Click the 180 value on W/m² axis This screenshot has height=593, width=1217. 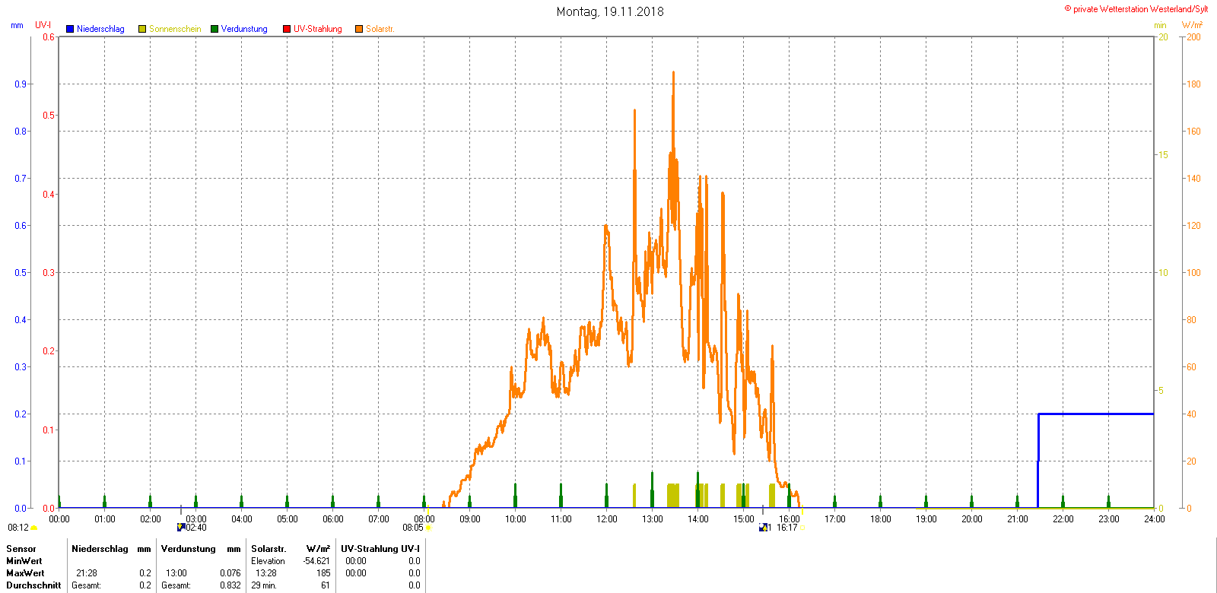(x=1194, y=84)
